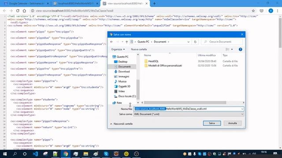The height and width of the screenshot is (158, 282).
Task: Click the Nome file text field
Action: click(x=187, y=109)
